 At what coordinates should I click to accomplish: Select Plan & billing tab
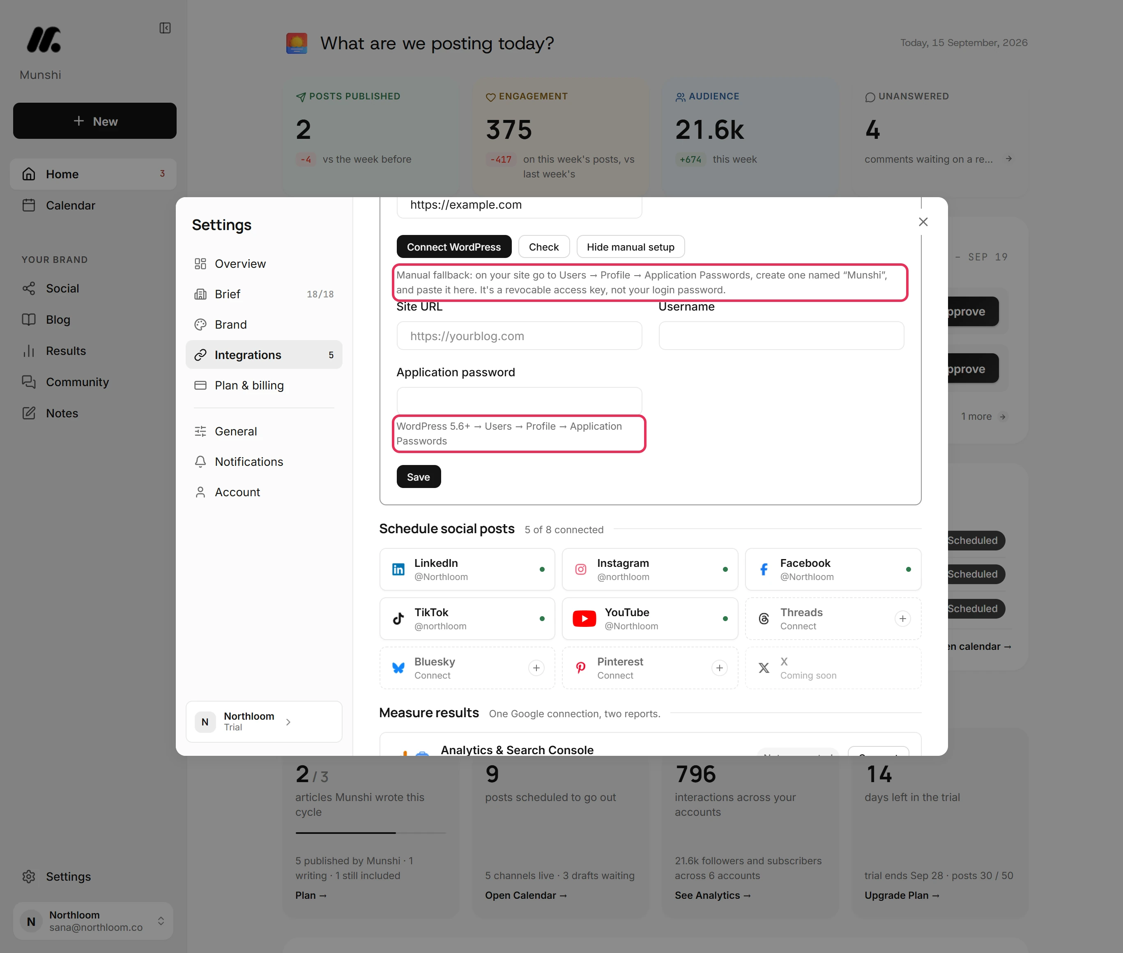tap(264, 385)
